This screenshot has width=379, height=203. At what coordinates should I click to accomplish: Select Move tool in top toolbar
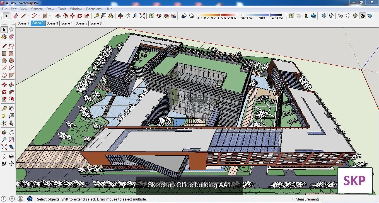[x=73, y=16]
